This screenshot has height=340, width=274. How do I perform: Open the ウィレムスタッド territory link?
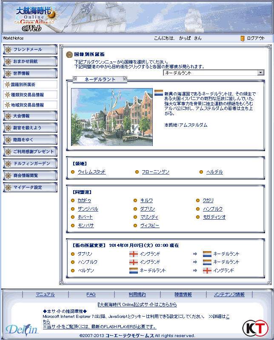pyautogui.click(x=92, y=172)
